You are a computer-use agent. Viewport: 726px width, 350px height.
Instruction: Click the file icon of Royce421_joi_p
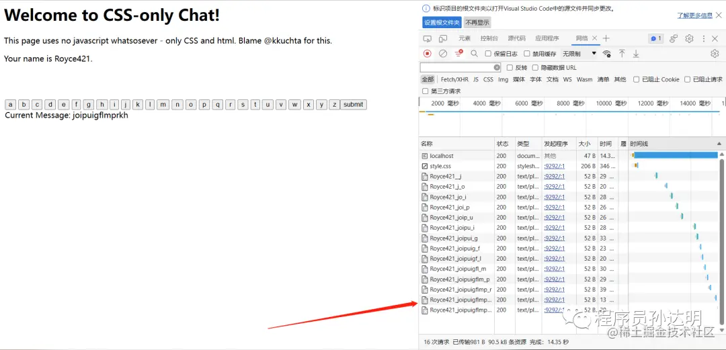425,207
